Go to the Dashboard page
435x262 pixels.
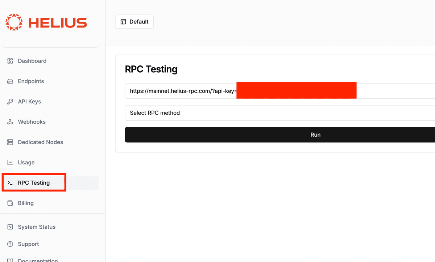32,61
